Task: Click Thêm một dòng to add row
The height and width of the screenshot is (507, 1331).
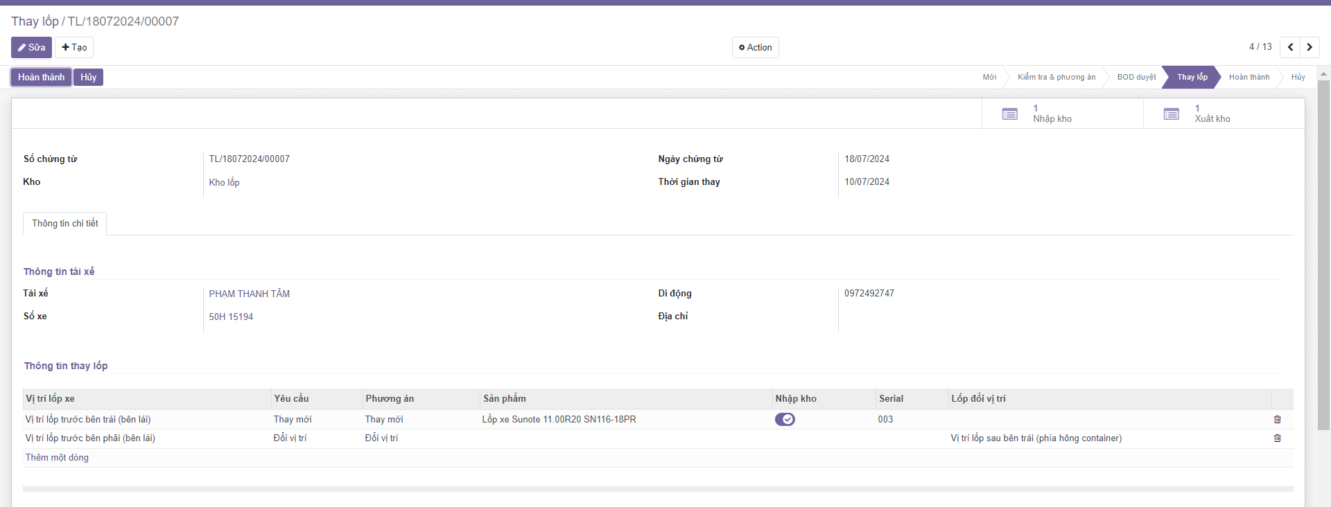Action: point(57,458)
